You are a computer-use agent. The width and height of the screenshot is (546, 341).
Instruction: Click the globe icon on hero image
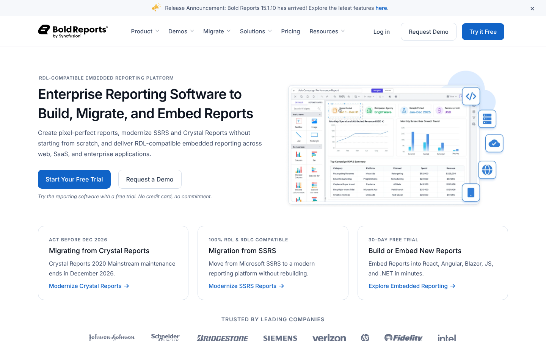click(x=487, y=170)
